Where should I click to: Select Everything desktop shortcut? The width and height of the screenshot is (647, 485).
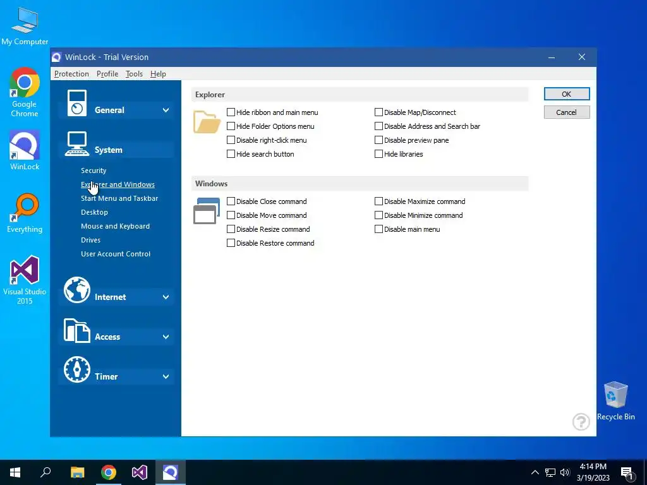point(25,213)
